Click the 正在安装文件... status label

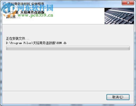pos(17,39)
